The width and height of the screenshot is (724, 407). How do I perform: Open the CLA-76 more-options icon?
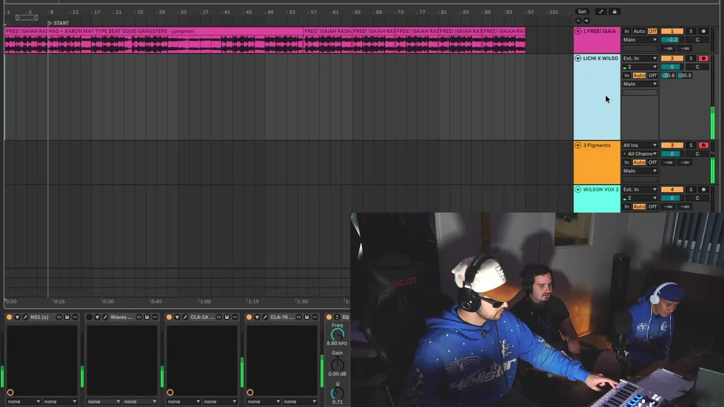(x=315, y=317)
